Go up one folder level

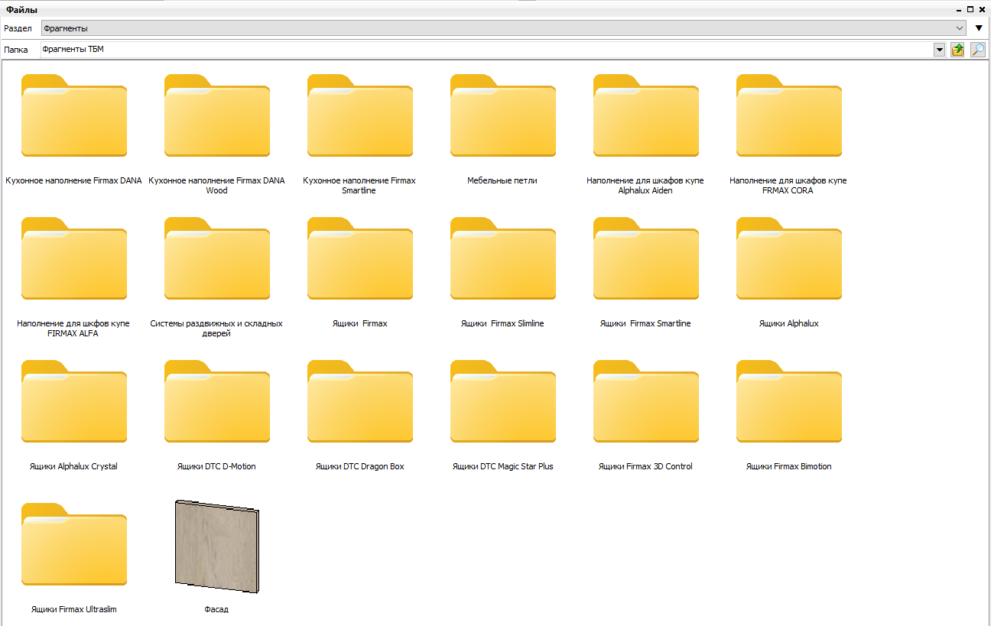point(957,50)
